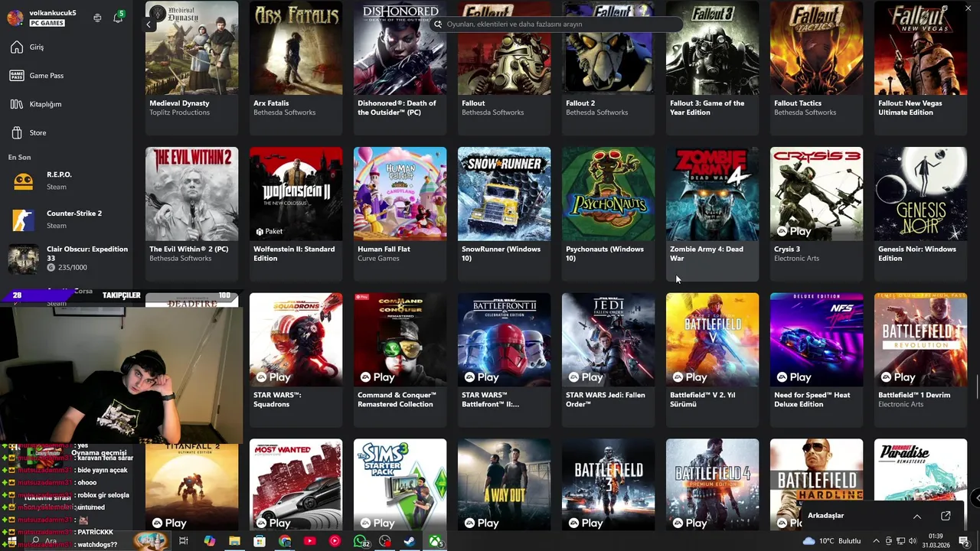Viewport: 980px width, 551px height.
Task: Open WhatsApp from the taskbar
Action: point(361,541)
